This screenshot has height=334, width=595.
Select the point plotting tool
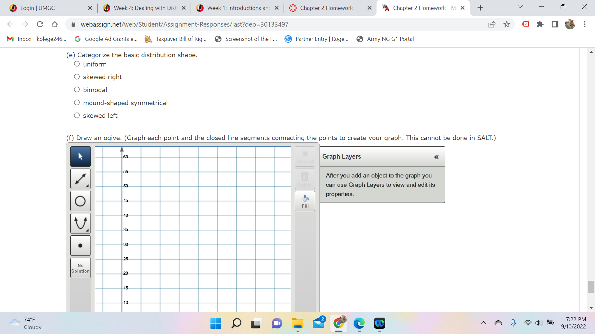click(80, 246)
